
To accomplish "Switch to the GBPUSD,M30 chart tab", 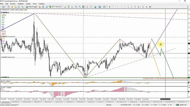I will pyautogui.click(x=27, y=102).
